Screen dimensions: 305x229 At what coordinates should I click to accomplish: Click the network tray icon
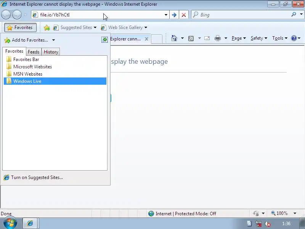(x=258, y=224)
